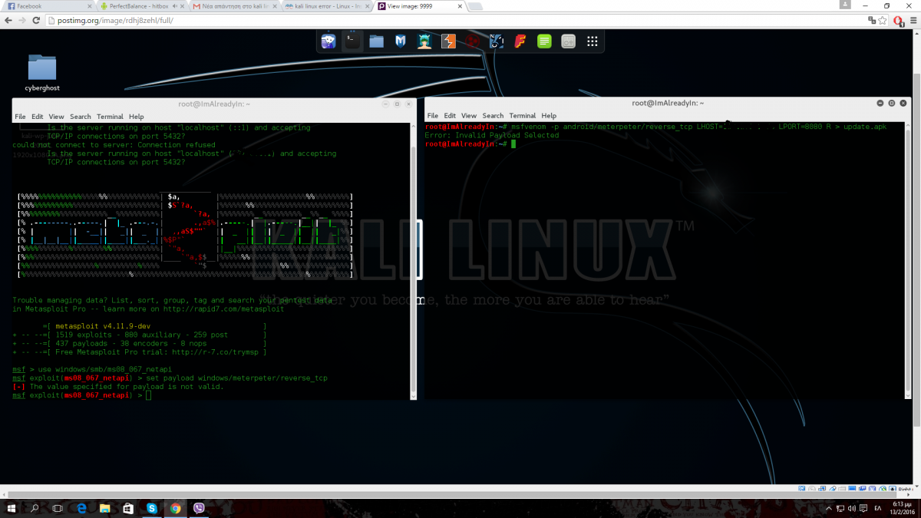Open Search menu in left terminal

click(81, 117)
